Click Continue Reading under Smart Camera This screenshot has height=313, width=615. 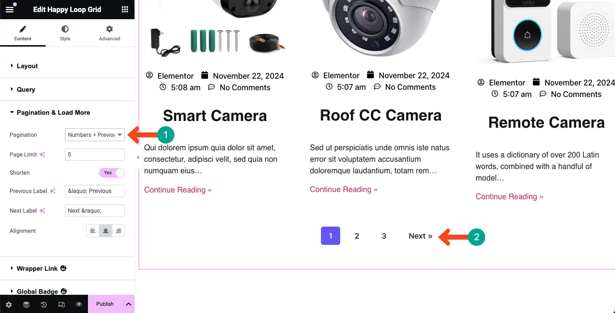click(x=178, y=190)
